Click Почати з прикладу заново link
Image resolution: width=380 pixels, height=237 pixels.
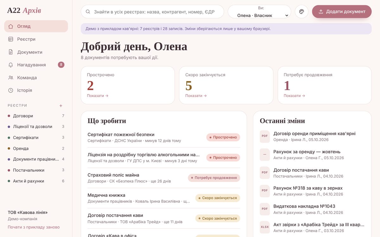click(x=34, y=227)
